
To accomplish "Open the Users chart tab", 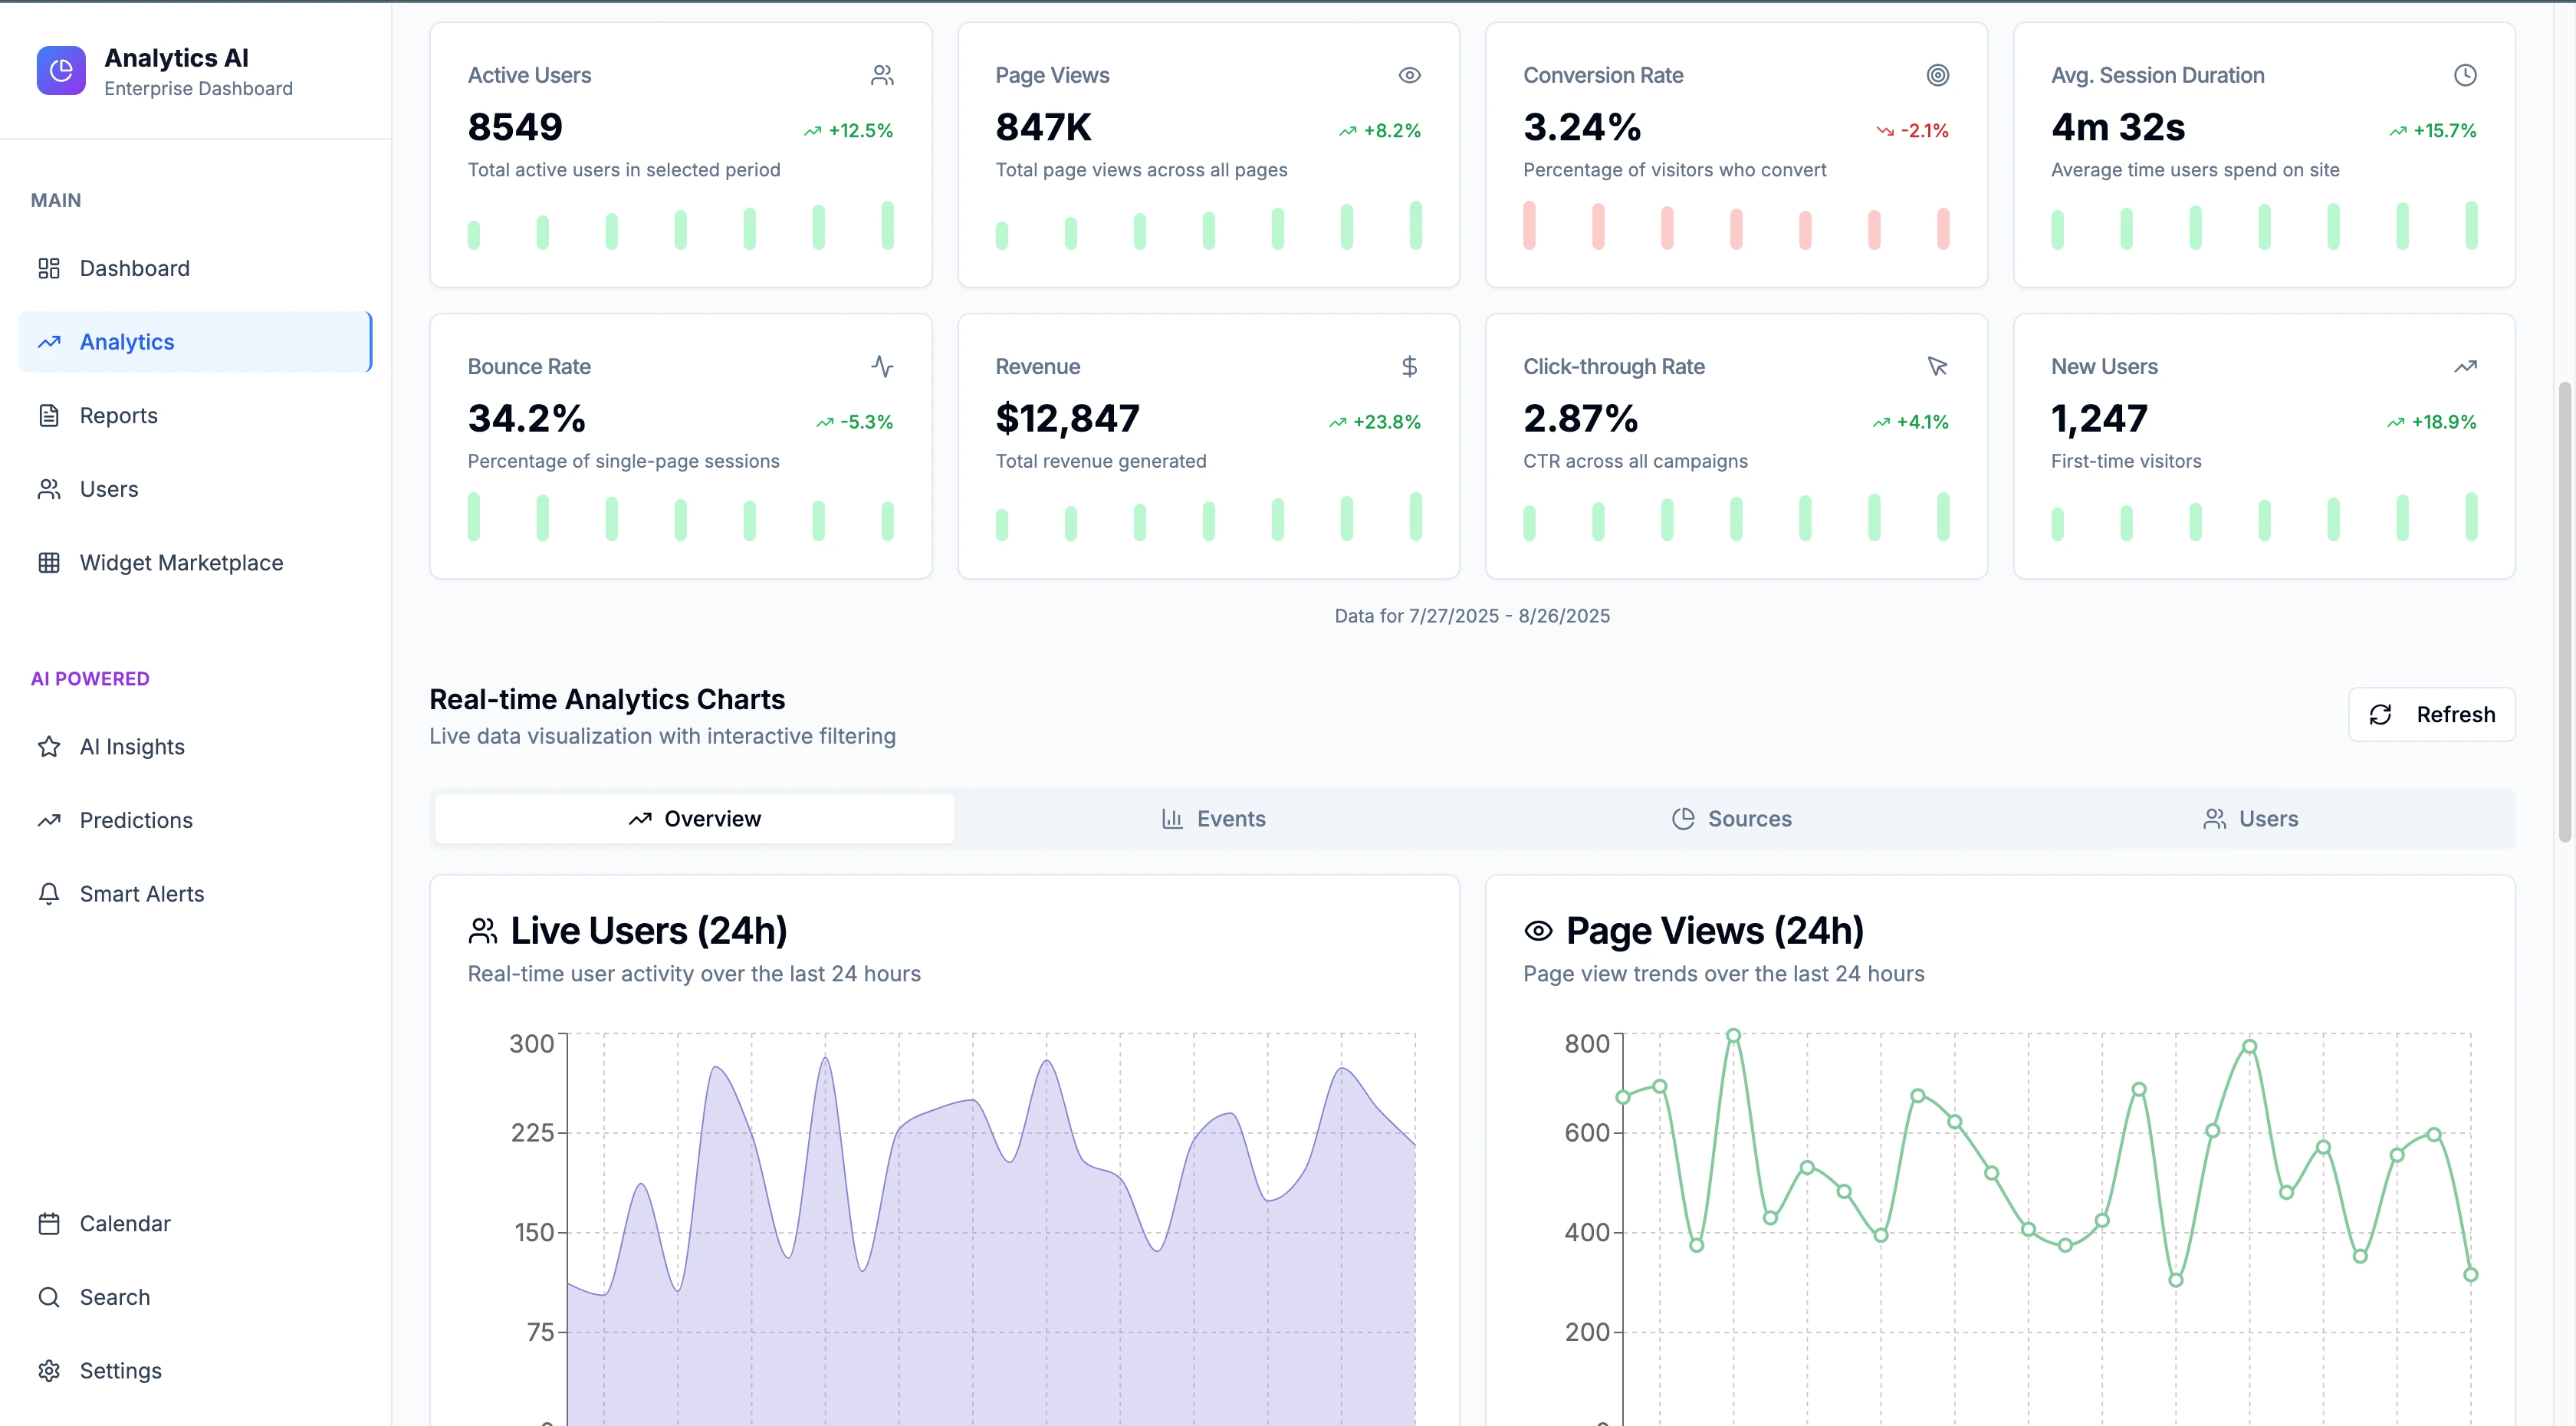I will (2250, 819).
